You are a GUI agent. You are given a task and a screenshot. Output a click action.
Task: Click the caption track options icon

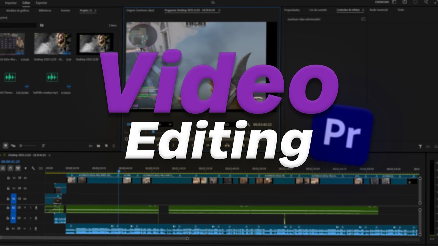click(x=41, y=168)
